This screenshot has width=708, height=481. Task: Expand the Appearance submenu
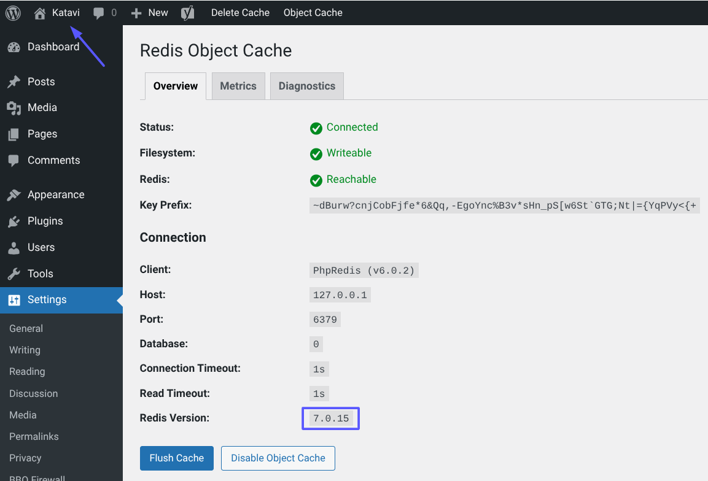click(55, 194)
